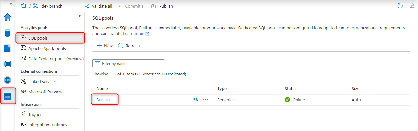Click the Serverless type cell
Image resolution: width=418 pixels, height=131 pixels.
coord(227,100)
